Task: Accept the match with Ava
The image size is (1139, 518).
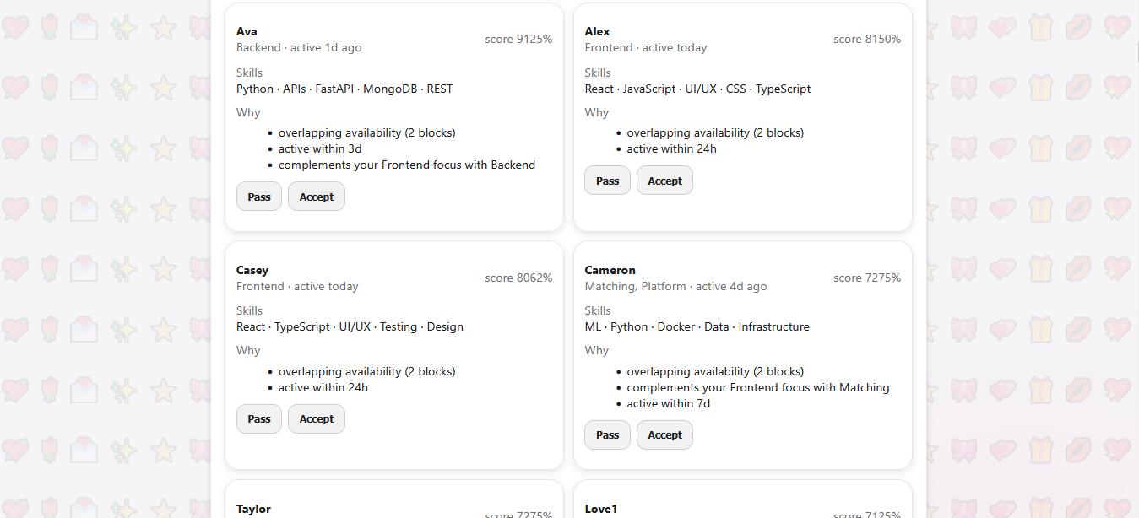Action: 317,197
